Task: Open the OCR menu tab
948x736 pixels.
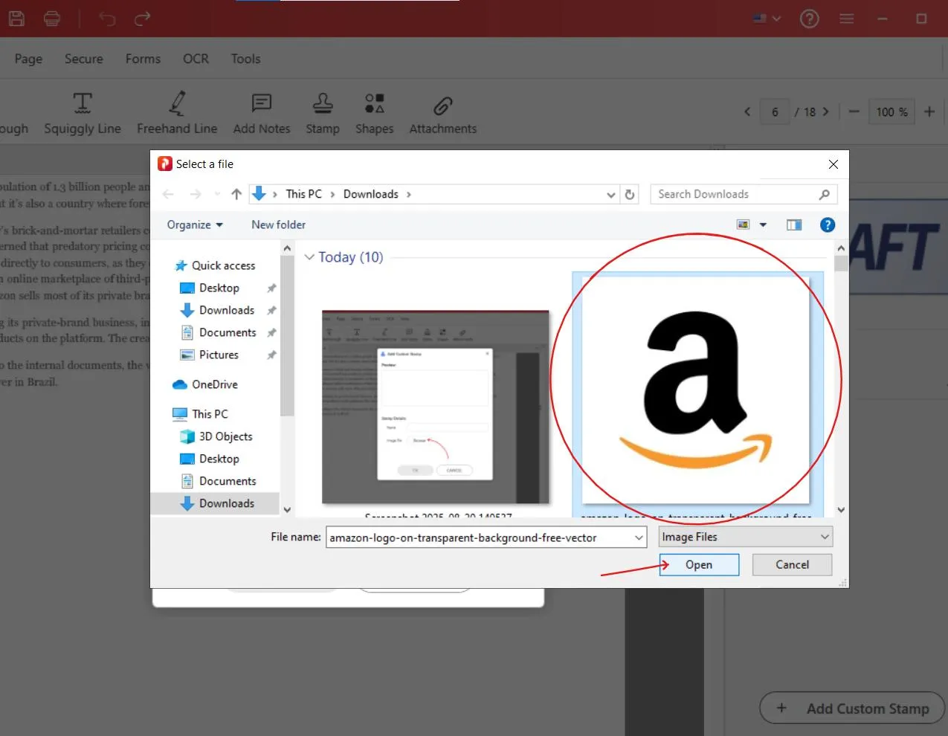Action: 196,59
